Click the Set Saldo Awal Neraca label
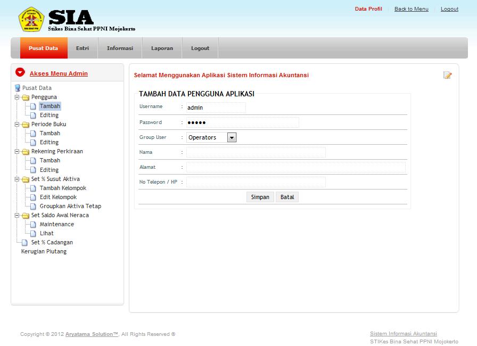 [60, 215]
